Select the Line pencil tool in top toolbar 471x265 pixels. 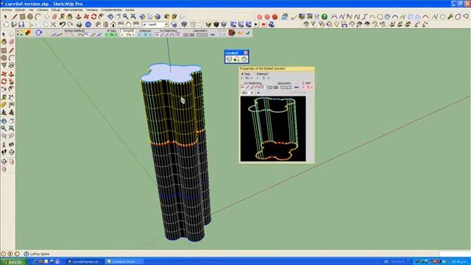tap(15, 16)
